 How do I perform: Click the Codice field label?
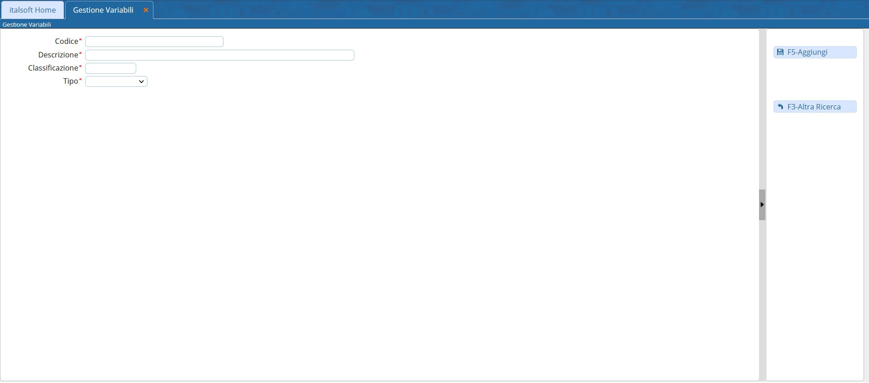point(67,41)
